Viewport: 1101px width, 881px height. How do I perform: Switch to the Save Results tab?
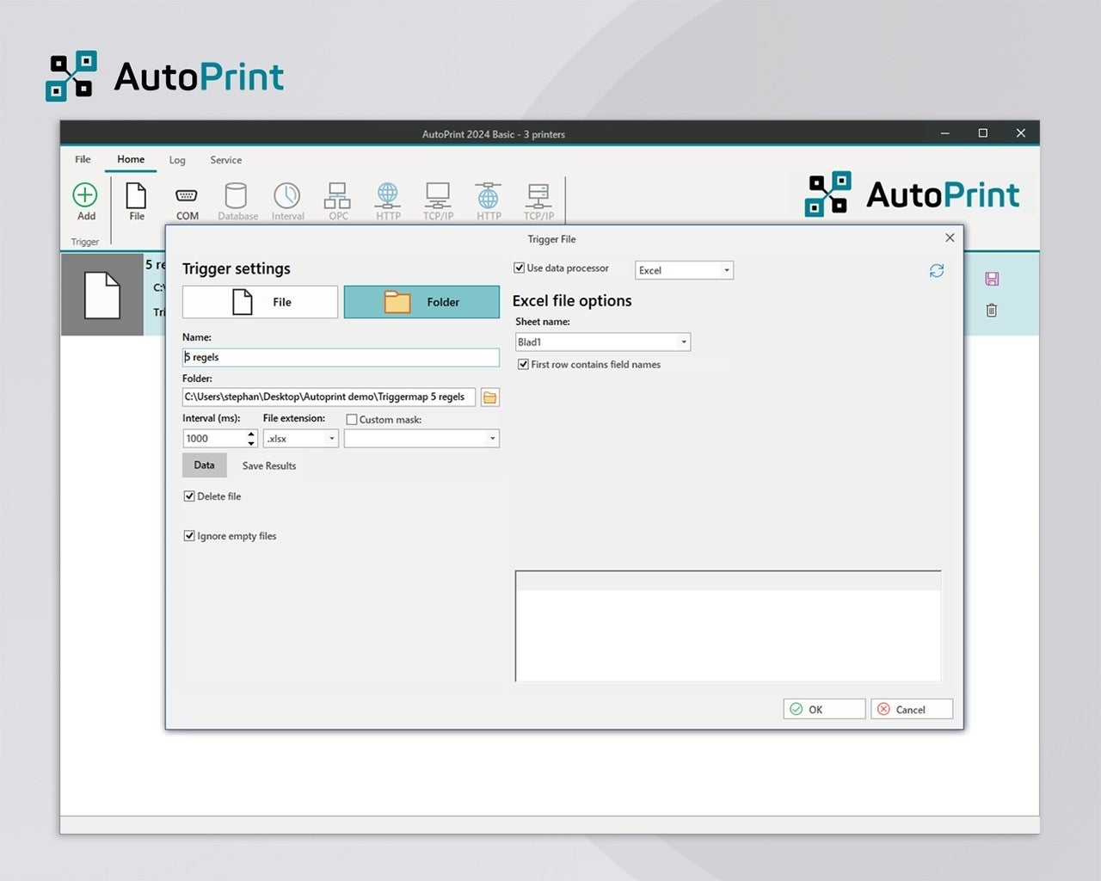268,465
